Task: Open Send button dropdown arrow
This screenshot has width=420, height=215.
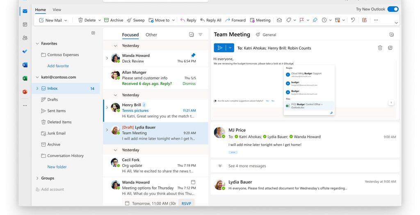Action: pyautogui.click(x=230, y=48)
